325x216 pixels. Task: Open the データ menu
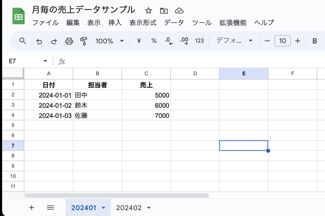coord(174,23)
